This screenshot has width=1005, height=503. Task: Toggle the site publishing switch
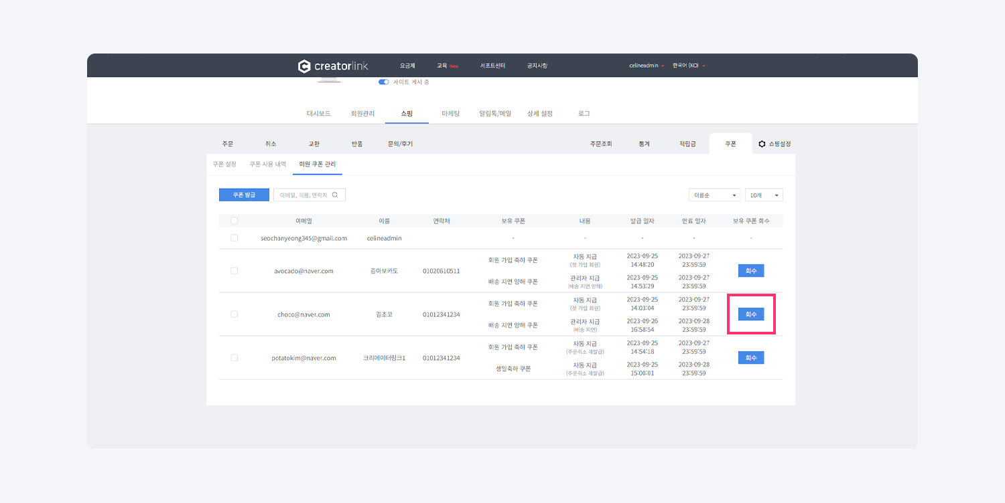point(384,82)
